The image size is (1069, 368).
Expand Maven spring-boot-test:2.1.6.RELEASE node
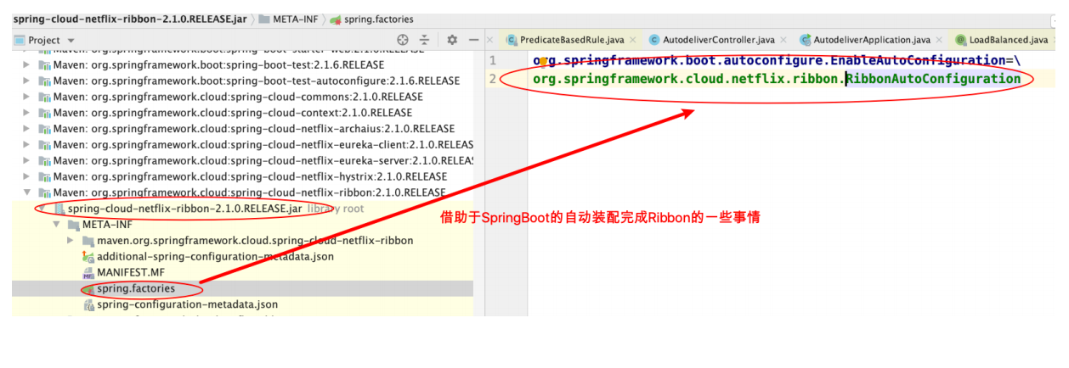pos(26,64)
